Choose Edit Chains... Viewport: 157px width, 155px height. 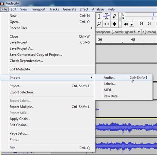click(x=48, y=125)
